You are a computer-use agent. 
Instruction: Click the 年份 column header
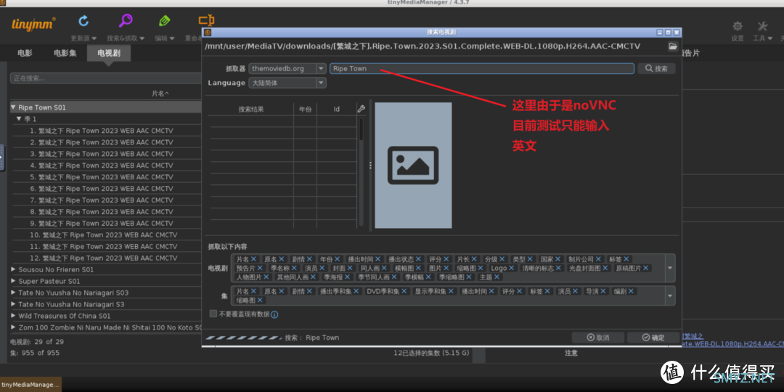[305, 109]
